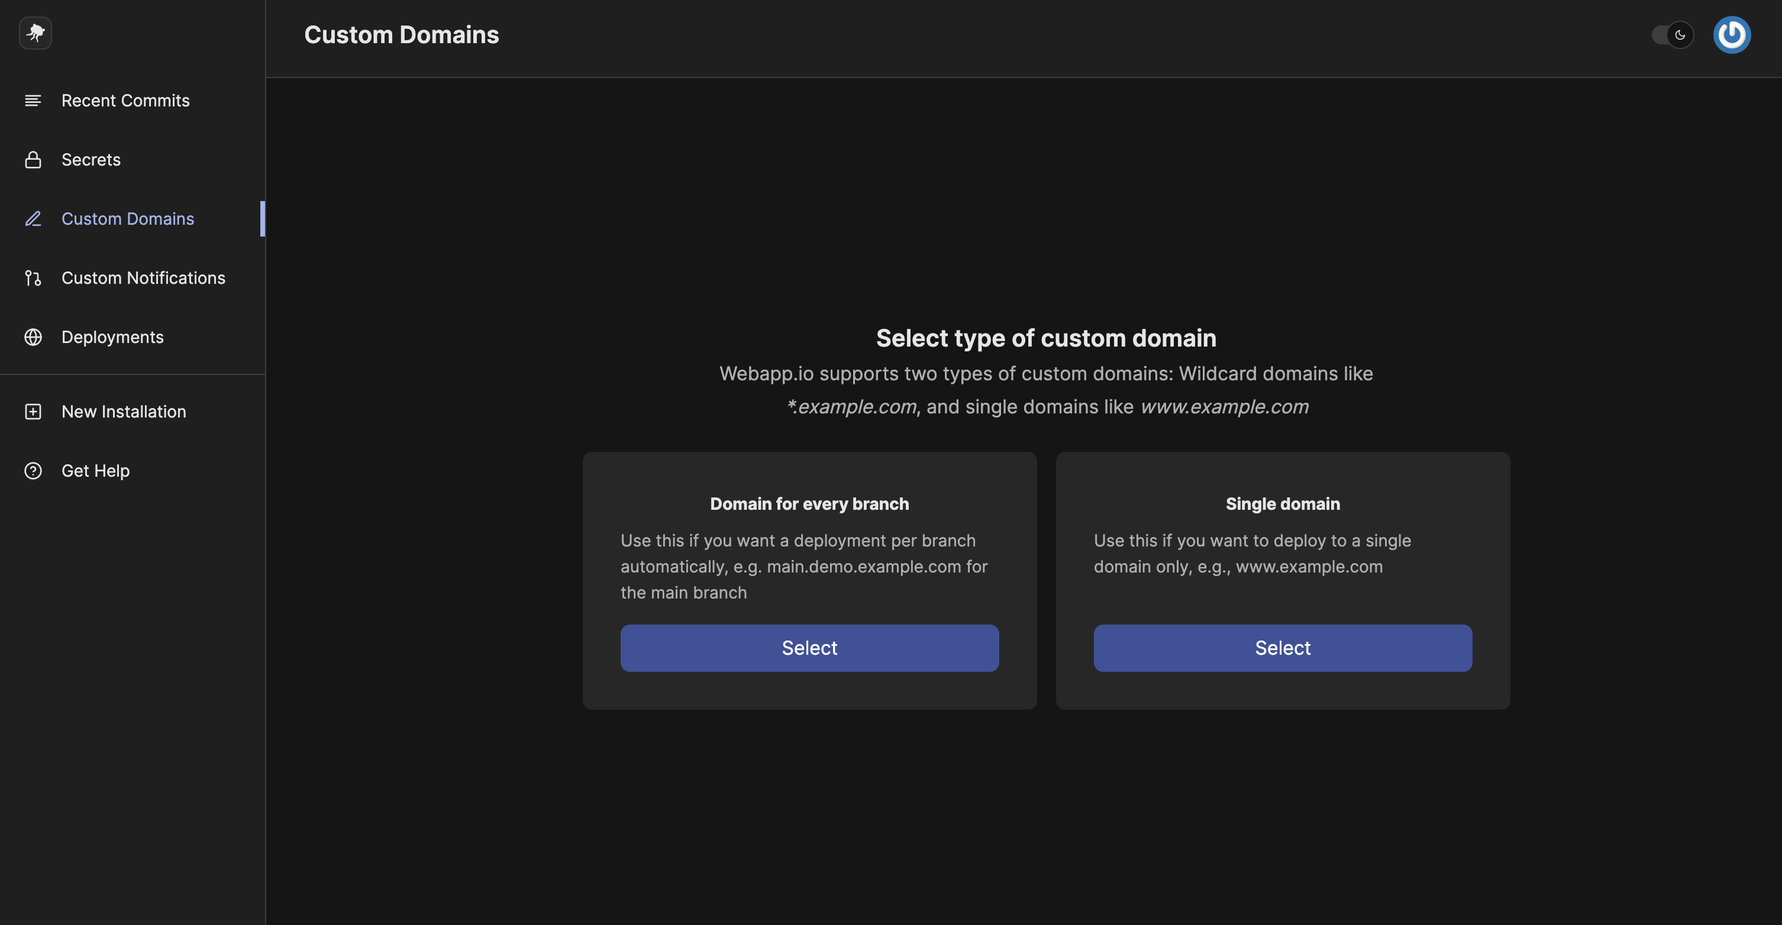Viewport: 1782px width, 925px height.
Task: Click the webapp.io logo icon
Action: pos(35,33)
